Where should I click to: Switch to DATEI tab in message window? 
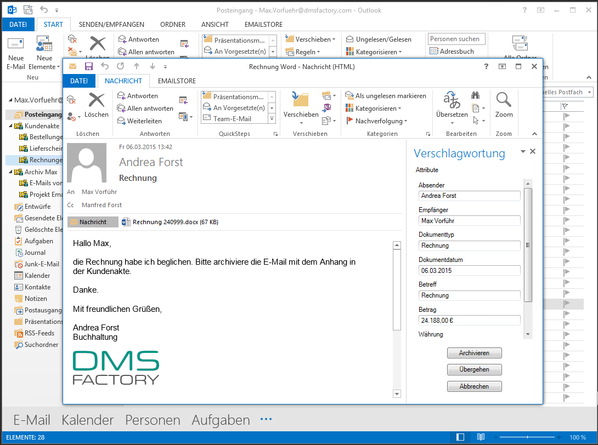click(79, 81)
